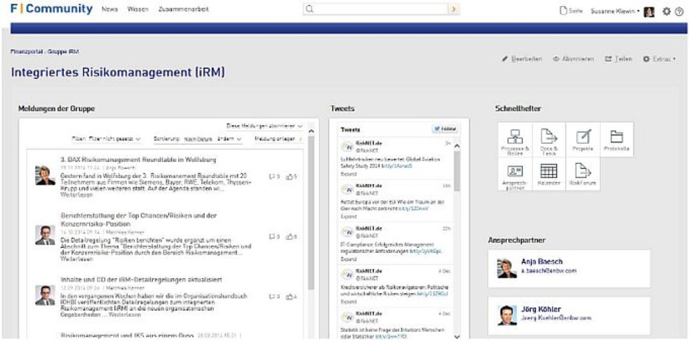
Task: Open the Protokolle folder tile
Action: [x=617, y=139]
